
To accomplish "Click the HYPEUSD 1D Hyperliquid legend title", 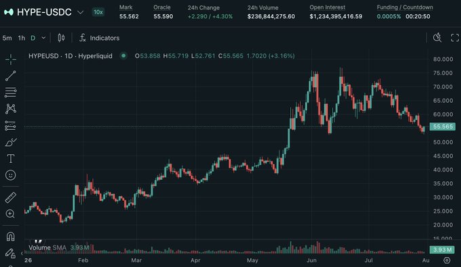I will [71, 55].
